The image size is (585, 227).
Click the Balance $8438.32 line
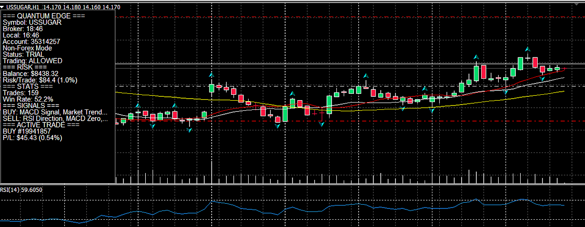pos(30,73)
